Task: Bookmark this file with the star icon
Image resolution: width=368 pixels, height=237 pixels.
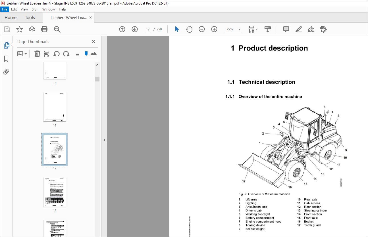Action: (19, 29)
